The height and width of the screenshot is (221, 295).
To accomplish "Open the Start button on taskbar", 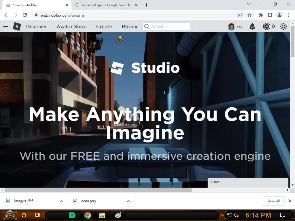I will click(10, 215).
